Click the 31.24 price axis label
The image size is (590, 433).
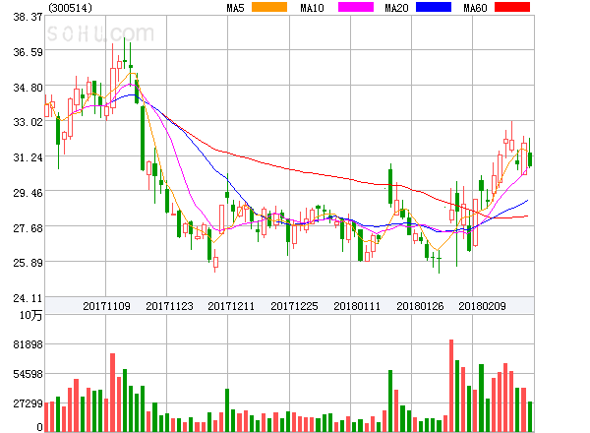pos(28,157)
